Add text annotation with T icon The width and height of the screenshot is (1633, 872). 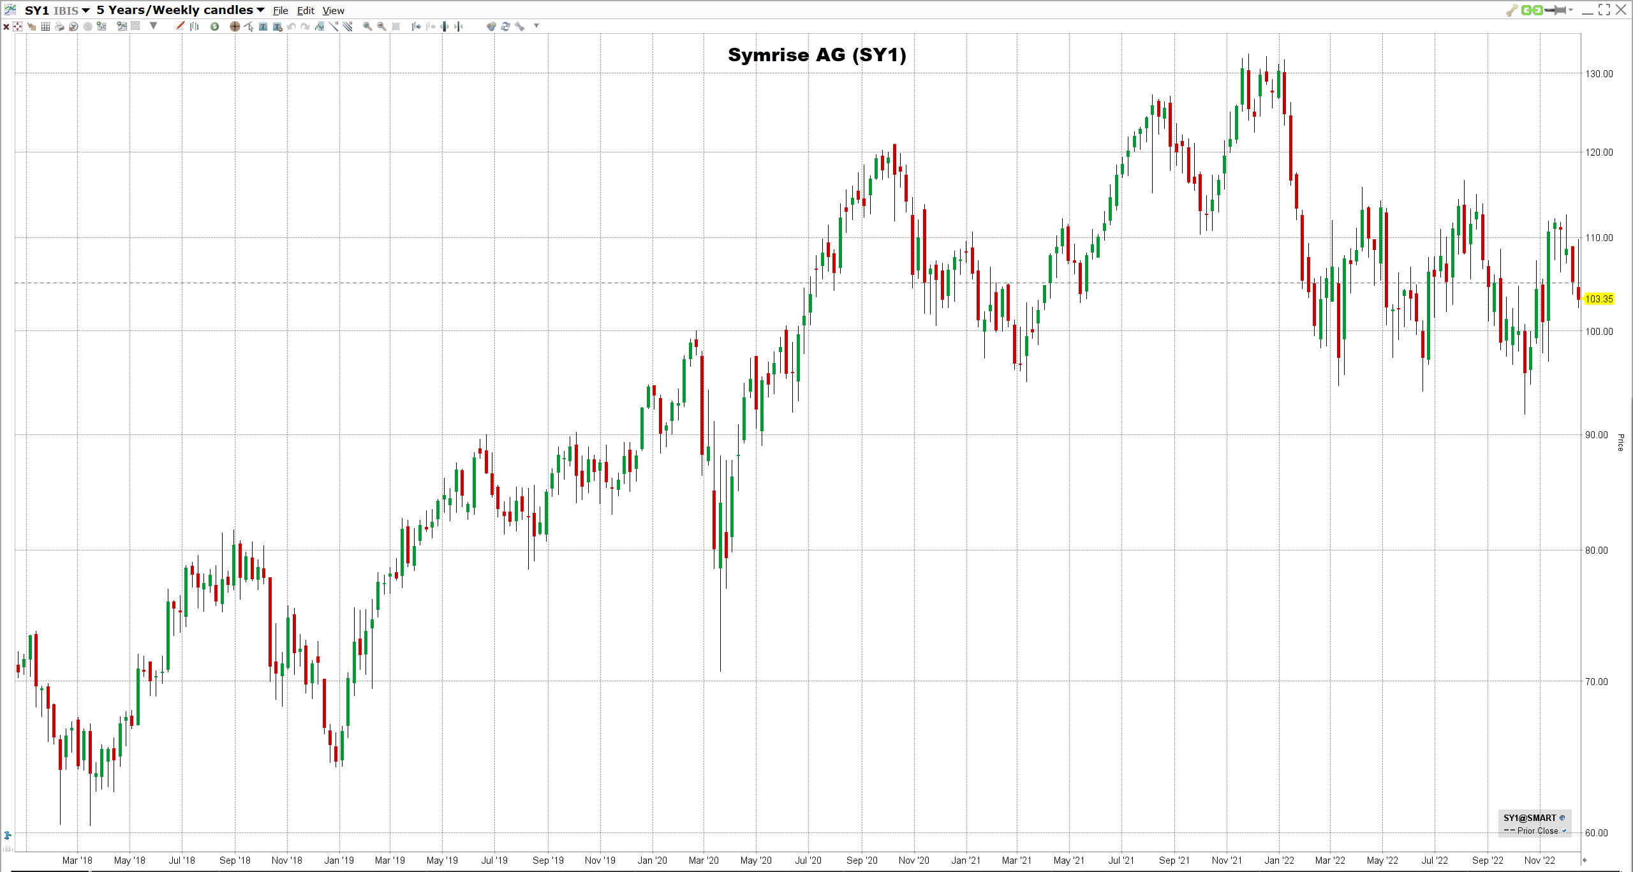click(x=263, y=27)
